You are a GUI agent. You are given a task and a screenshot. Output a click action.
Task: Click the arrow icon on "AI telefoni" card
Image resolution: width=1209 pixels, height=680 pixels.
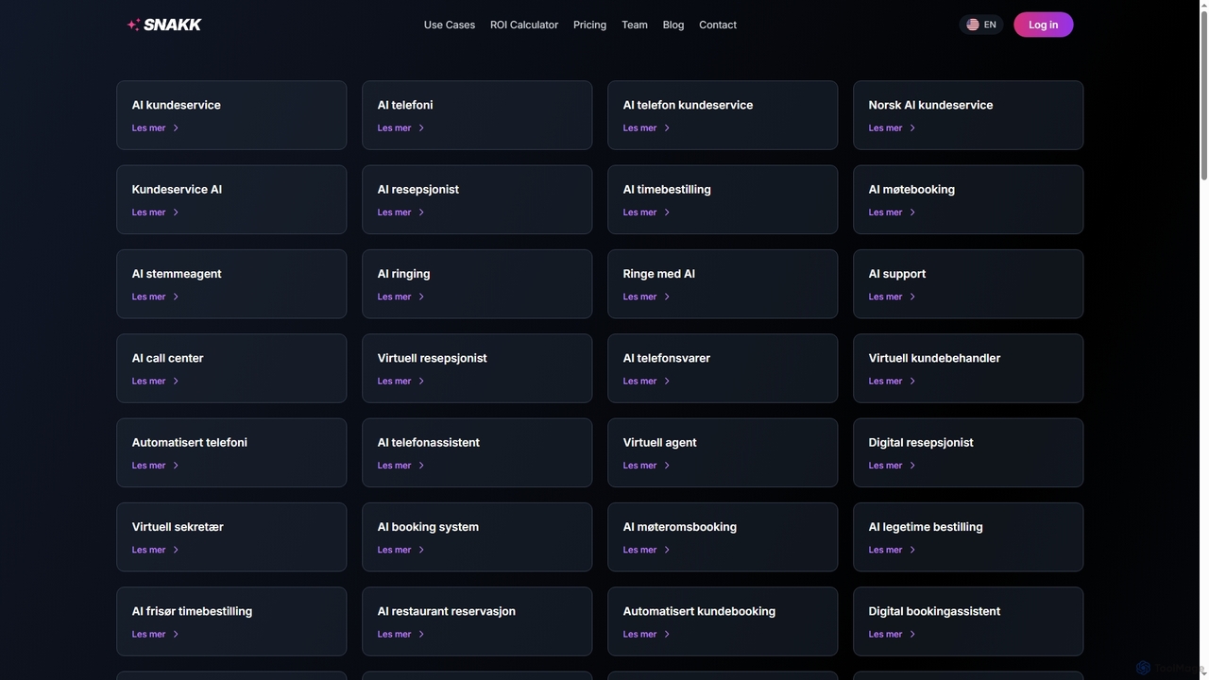421,128
